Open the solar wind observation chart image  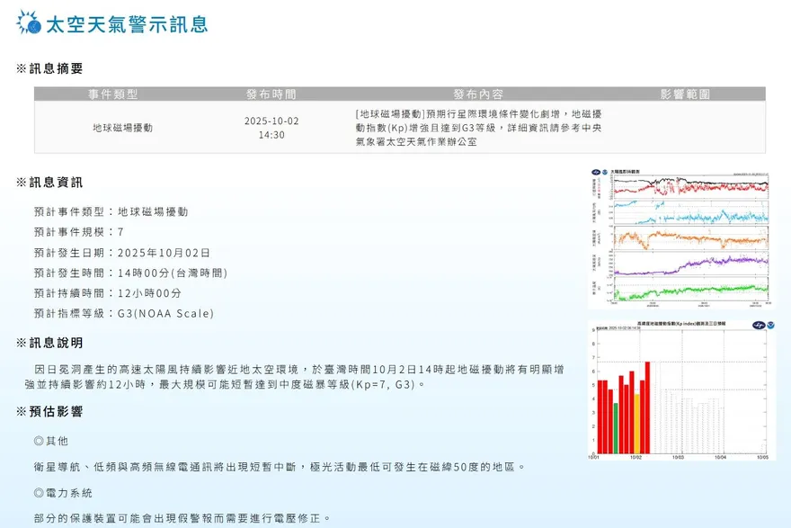(x=680, y=237)
